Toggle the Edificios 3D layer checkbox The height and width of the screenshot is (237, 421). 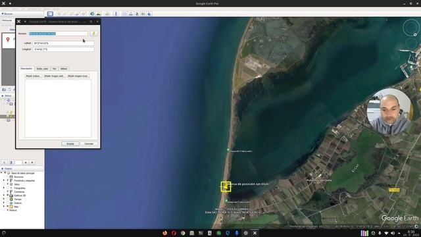7,196
